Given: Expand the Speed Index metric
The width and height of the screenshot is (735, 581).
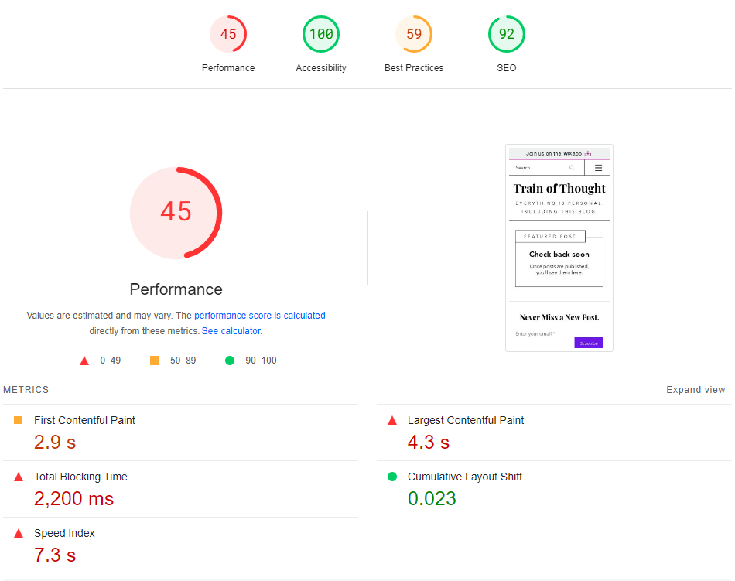Looking at the screenshot, I should coord(180,546).
